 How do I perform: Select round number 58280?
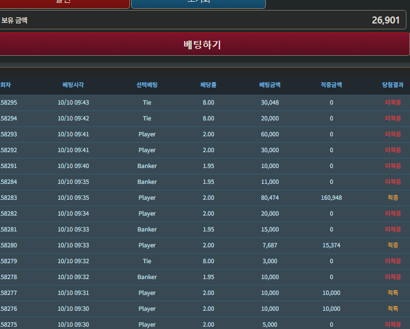(8, 246)
